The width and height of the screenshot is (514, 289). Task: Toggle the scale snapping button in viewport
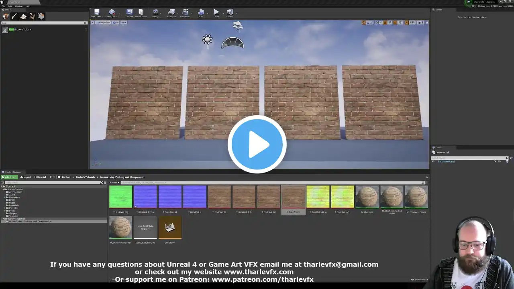(406, 22)
